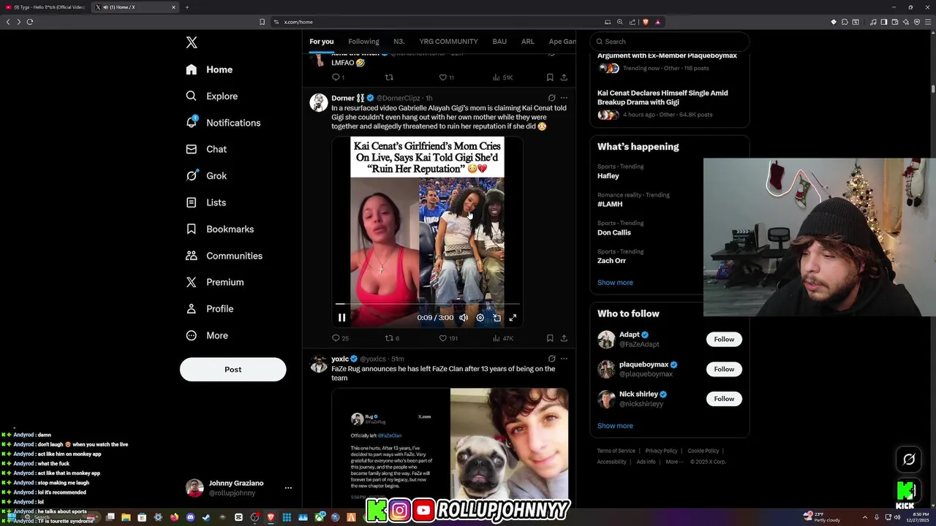Click the Home sidebar item
The width and height of the screenshot is (936, 526).
(209, 69)
